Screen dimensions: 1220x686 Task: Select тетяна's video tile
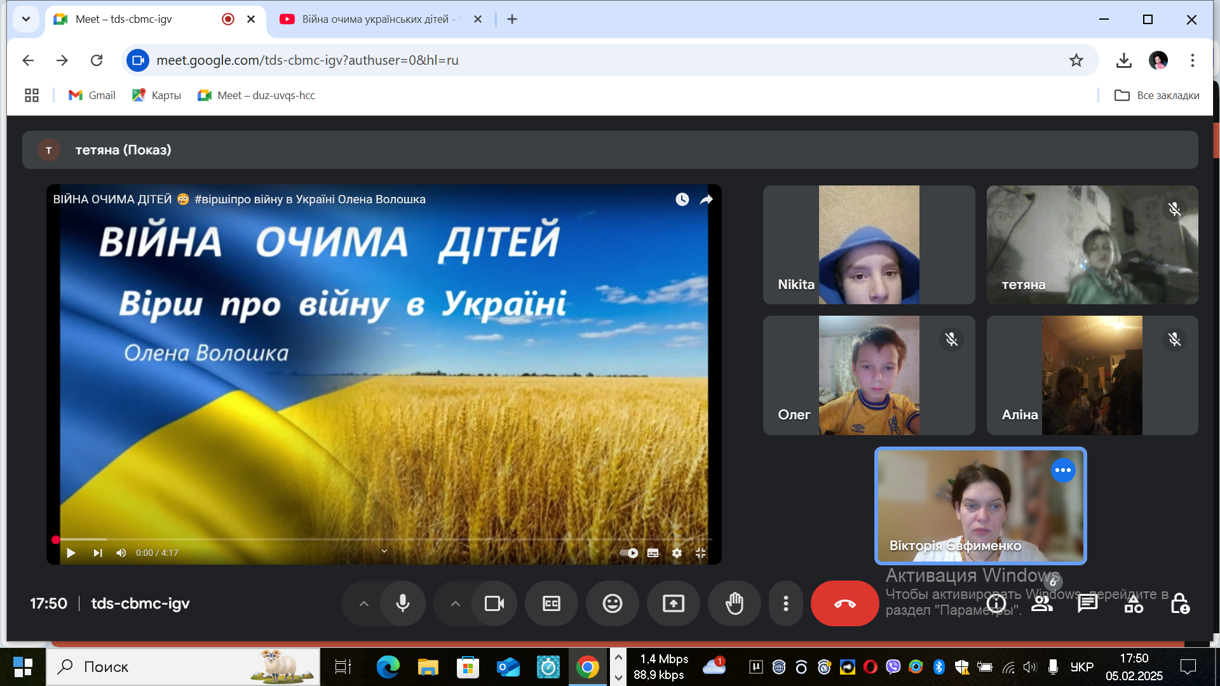pos(1092,245)
